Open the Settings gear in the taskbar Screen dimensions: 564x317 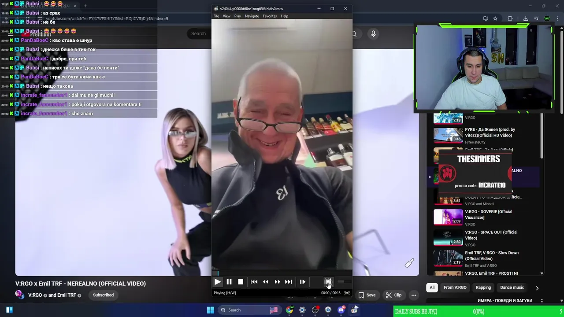(x=302, y=310)
